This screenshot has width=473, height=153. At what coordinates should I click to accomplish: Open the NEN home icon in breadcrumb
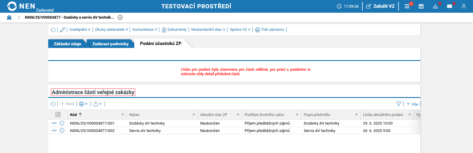[9, 17]
